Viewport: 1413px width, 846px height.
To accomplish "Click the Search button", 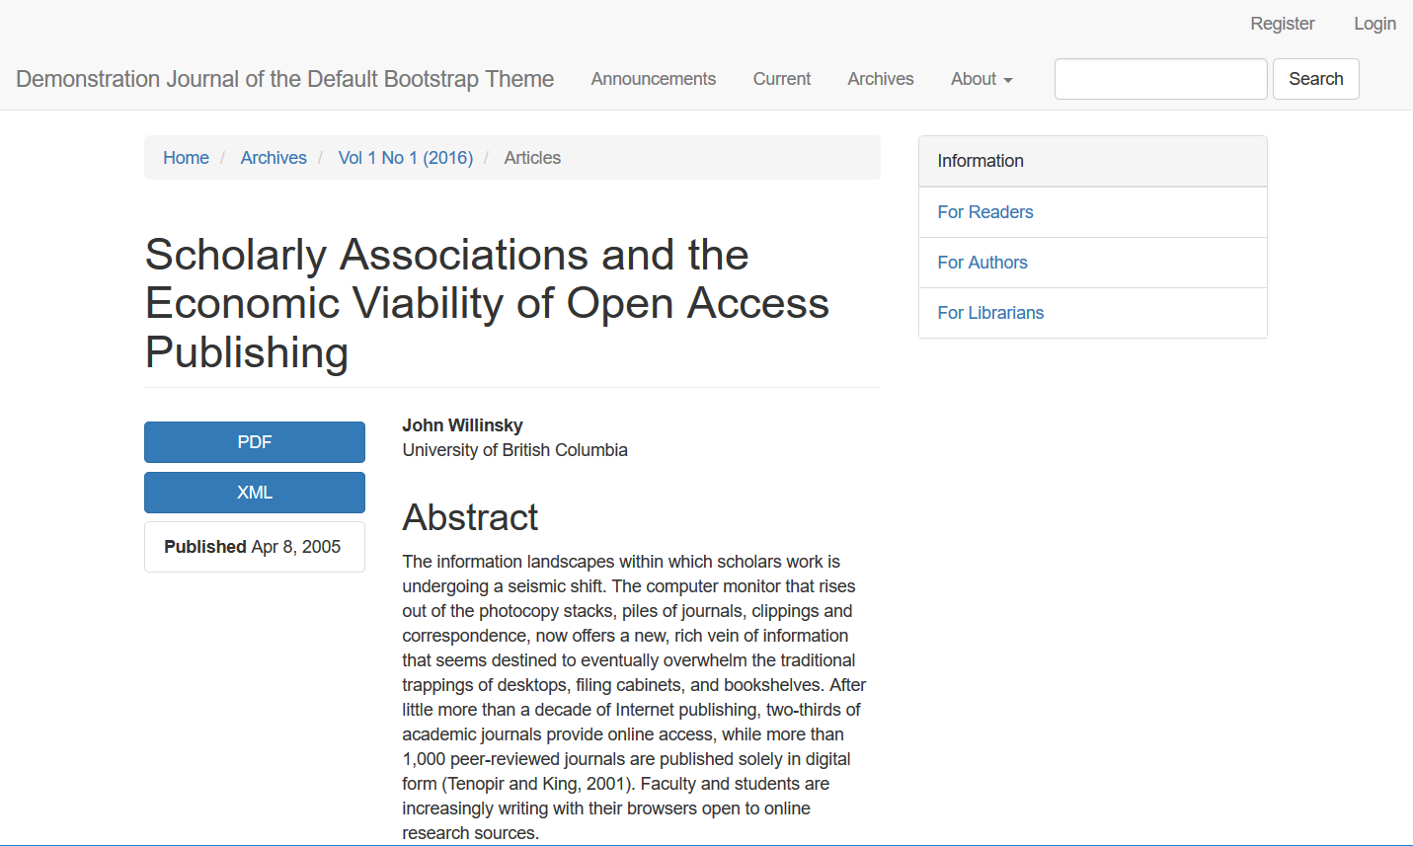I will point(1315,78).
